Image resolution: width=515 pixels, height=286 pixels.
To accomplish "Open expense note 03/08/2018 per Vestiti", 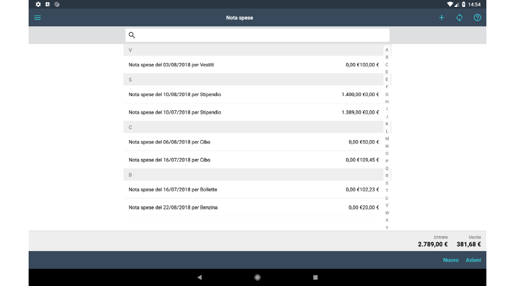I will 253,65.
